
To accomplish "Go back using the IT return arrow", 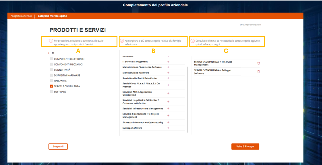I will tap(49, 53).
